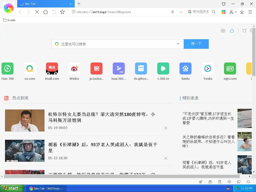Open the ju.taobao shortcut

(96, 71)
